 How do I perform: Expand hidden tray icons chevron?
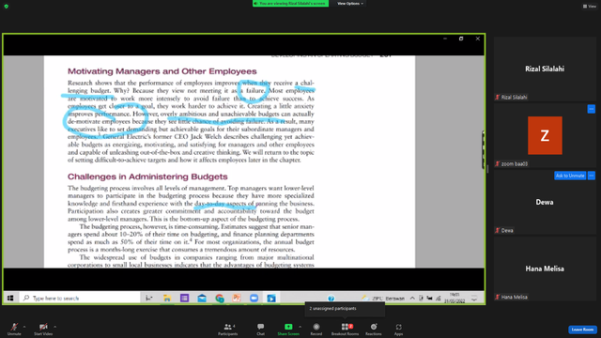click(x=412, y=298)
